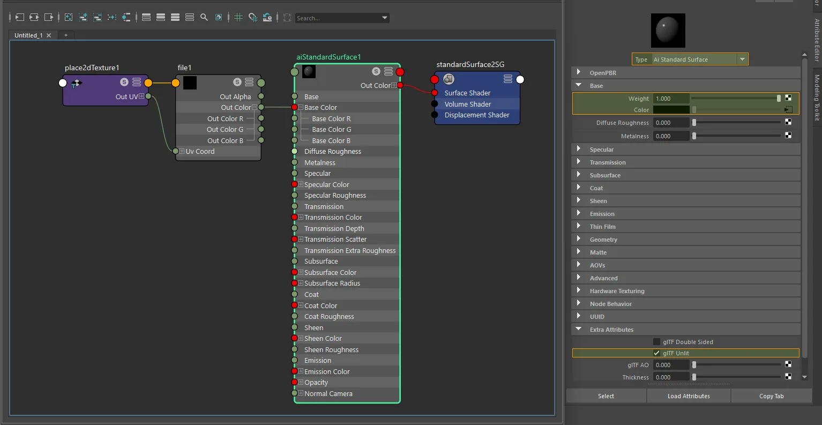Click the map button beside Diffuse Roughness
Image resolution: width=822 pixels, height=425 pixels.
788,122
